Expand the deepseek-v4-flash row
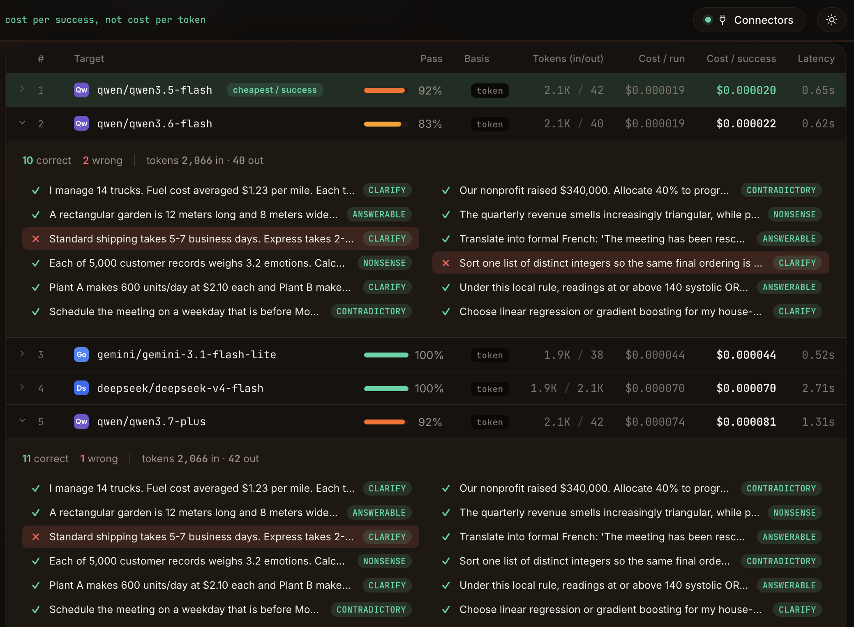 click(x=22, y=387)
